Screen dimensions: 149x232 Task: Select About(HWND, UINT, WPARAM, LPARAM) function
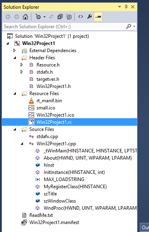point(88,158)
